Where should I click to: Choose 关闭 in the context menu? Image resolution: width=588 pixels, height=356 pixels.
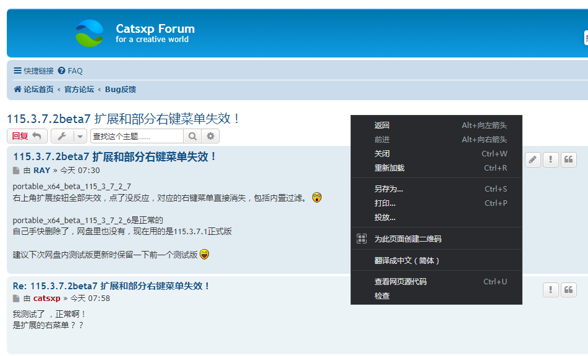pos(437,154)
